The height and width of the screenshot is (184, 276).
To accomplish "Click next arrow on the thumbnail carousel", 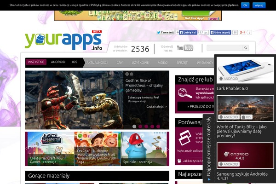I will [x=168, y=149].
